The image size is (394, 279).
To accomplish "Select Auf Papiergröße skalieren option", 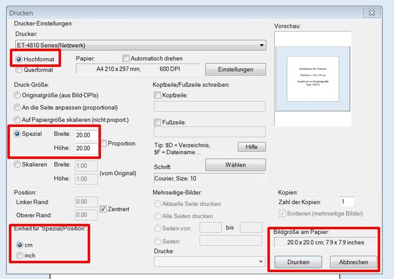I will click(x=18, y=120).
